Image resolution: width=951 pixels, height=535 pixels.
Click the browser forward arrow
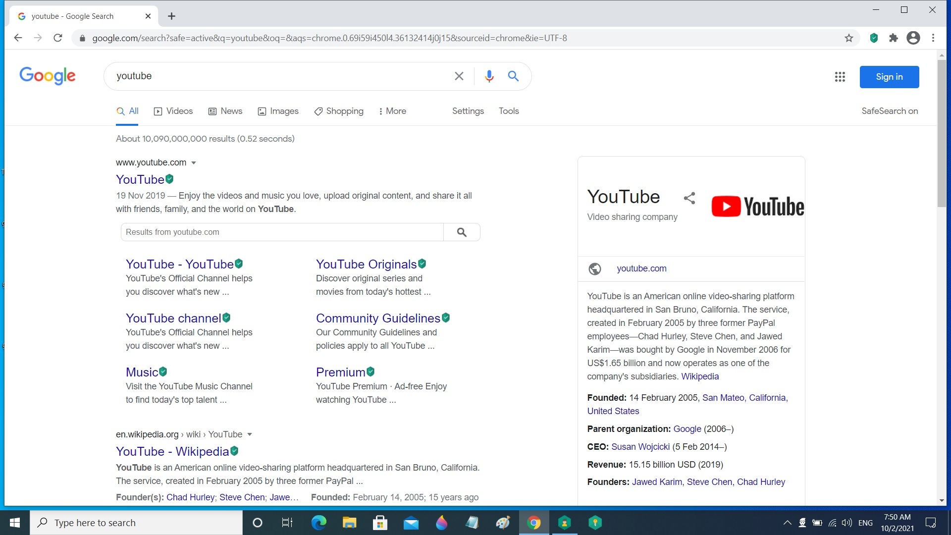point(38,38)
